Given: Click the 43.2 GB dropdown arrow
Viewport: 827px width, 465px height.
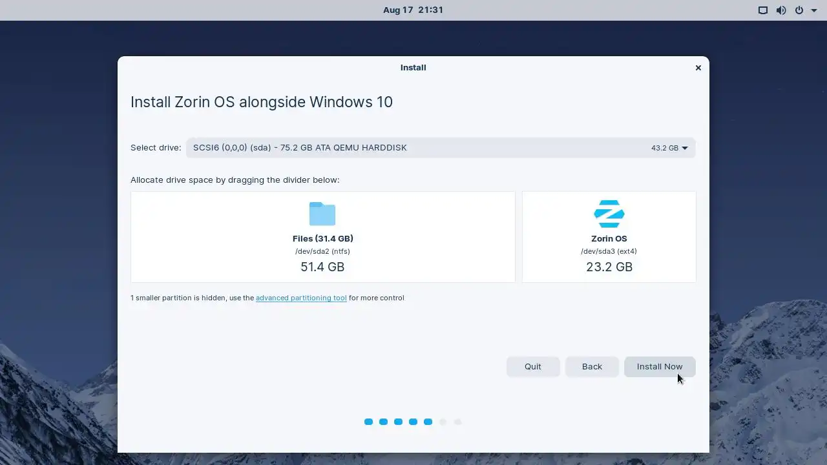Looking at the screenshot, I should [685, 148].
